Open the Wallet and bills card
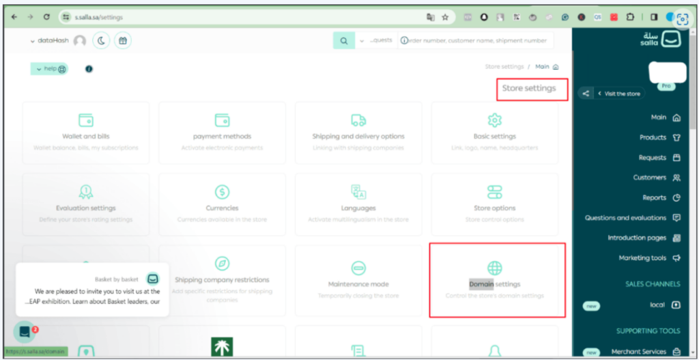The width and height of the screenshot is (699, 360). 86,133
